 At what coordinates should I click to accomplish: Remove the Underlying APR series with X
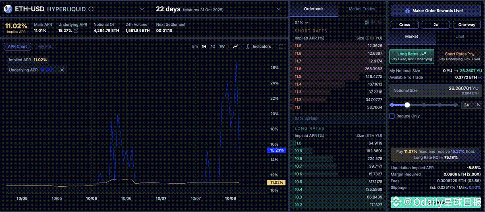[x=62, y=70]
